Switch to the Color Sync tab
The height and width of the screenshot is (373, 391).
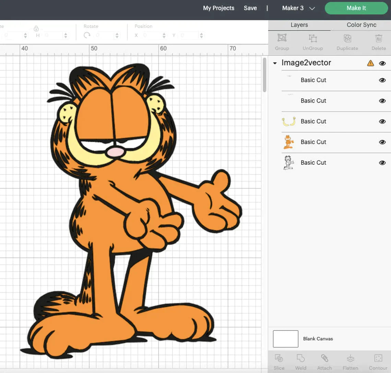[361, 25]
